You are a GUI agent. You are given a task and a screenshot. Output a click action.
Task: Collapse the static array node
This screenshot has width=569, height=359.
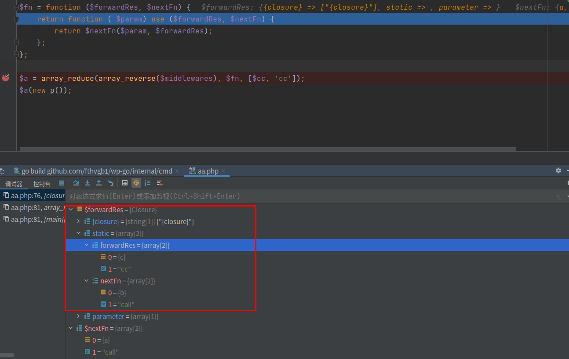click(x=78, y=233)
